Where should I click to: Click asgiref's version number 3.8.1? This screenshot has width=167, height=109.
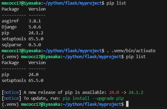tap(34, 21)
